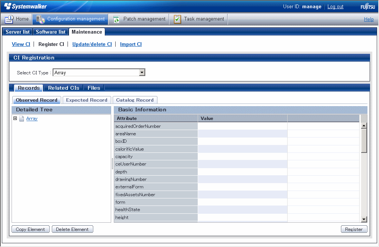Image resolution: width=379 pixels, height=247 pixels.
Task: Click the acquiredOrderNumber attribute label
Action: point(138,126)
